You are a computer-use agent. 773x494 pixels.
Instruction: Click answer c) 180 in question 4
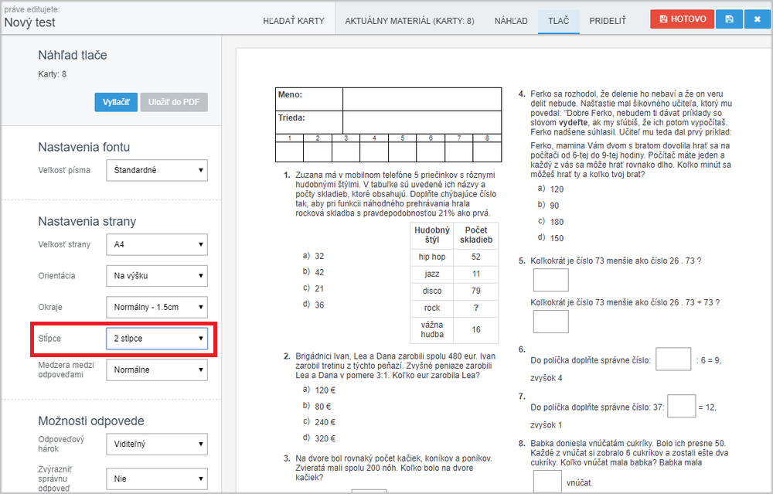click(x=550, y=222)
